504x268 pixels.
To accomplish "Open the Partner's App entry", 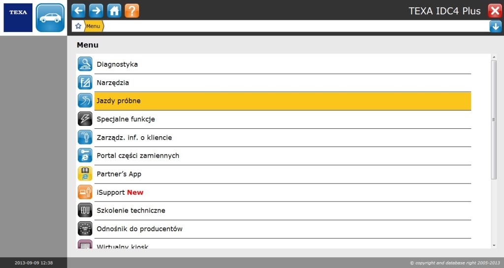I will point(283,174).
